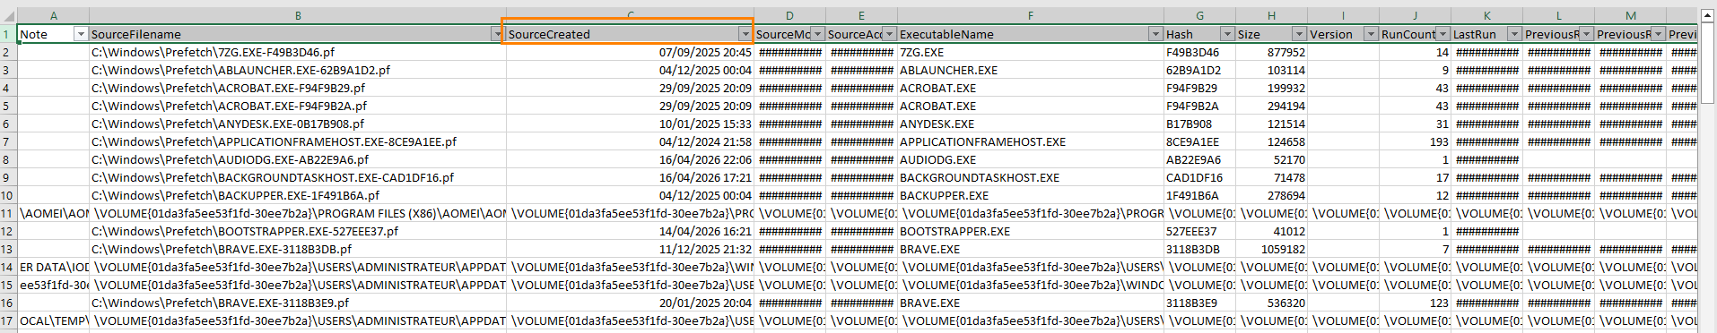Select the ExecutableName header cell
Screen dimensions: 1717x333
tap(1031, 34)
